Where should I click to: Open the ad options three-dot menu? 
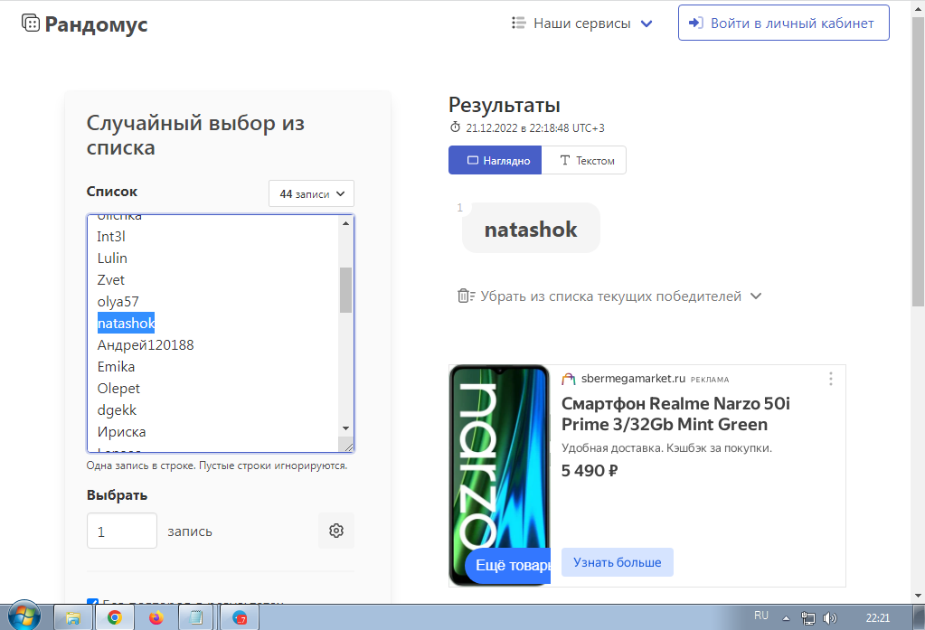point(831,379)
